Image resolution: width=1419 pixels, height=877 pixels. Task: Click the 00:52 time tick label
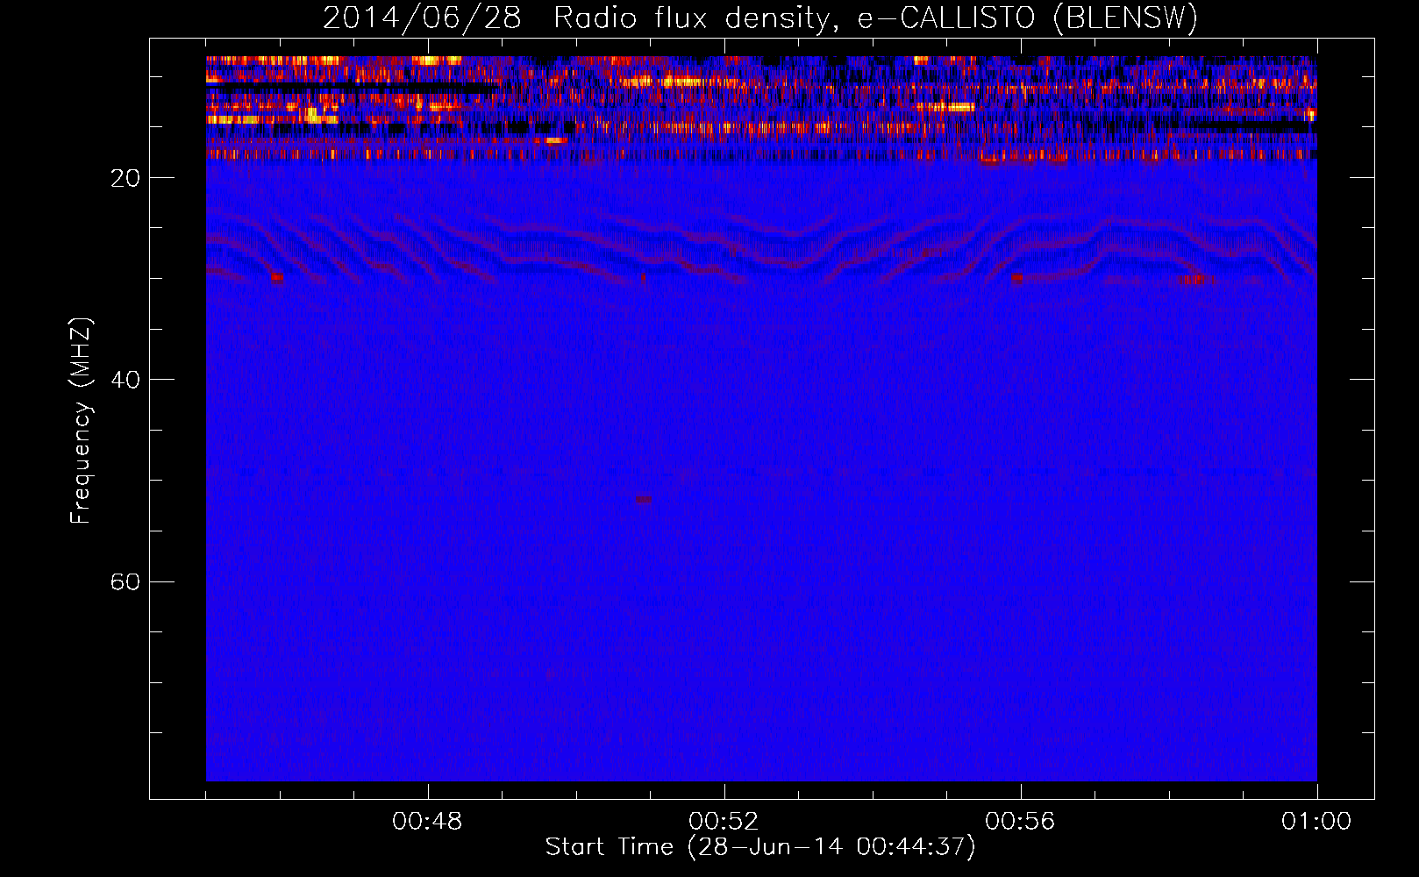click(724, 822)
